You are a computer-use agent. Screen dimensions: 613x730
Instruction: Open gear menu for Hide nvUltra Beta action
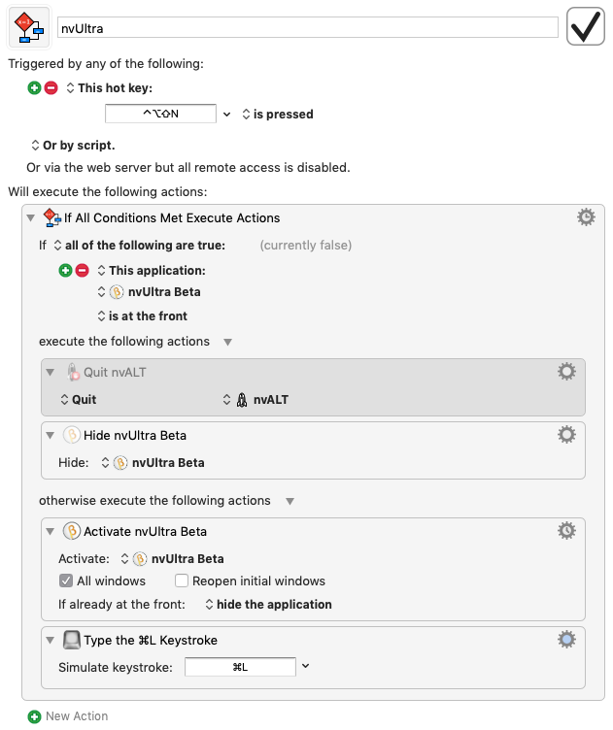click(566, 435)
